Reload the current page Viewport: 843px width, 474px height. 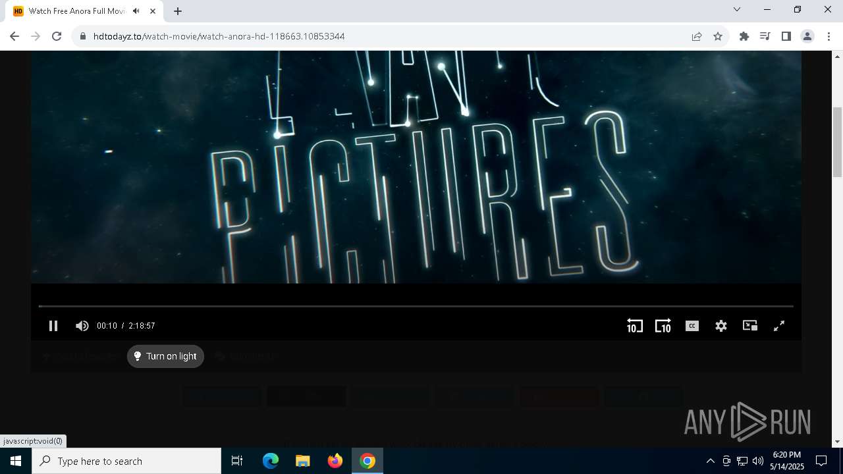pos(57,36)
